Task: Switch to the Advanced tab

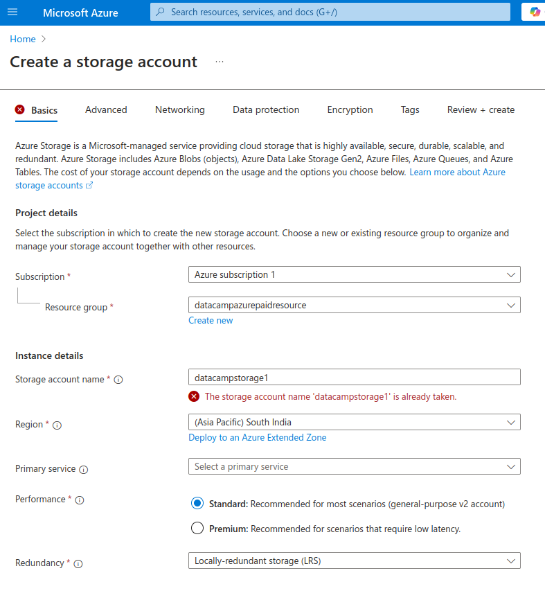Action: (x=106, y=109)
